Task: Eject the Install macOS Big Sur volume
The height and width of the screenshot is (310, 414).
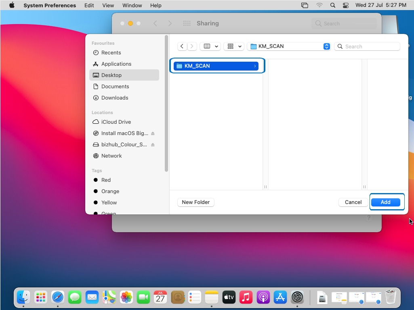Action: pos(153,133)
